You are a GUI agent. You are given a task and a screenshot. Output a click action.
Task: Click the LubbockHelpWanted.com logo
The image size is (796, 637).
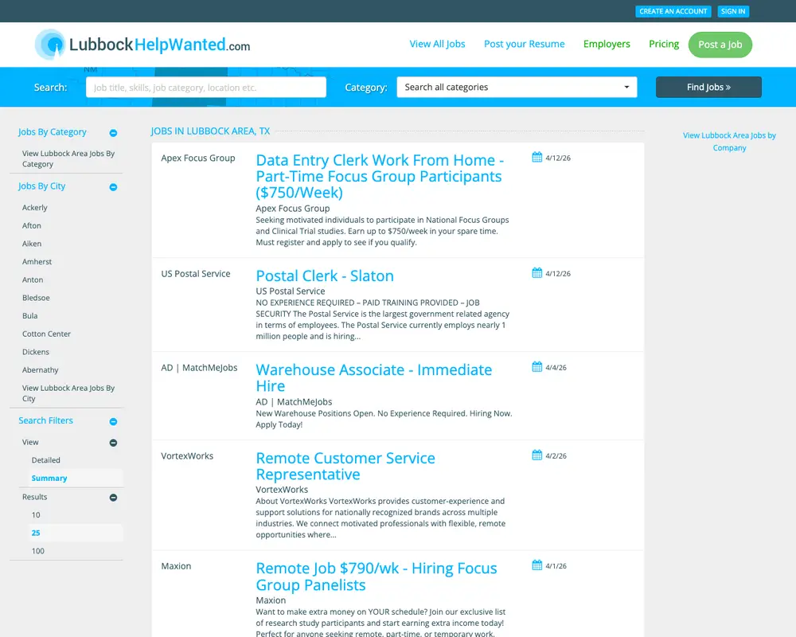point(142,45)
